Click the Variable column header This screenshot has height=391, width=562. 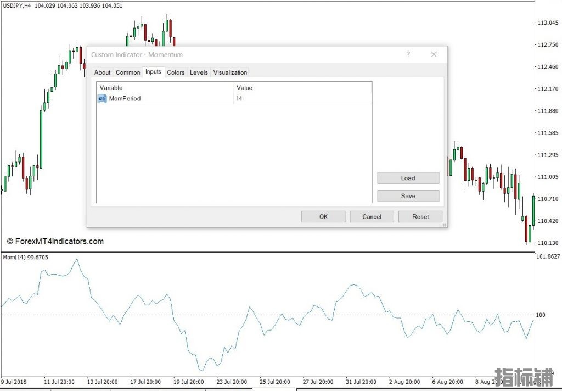165,88
